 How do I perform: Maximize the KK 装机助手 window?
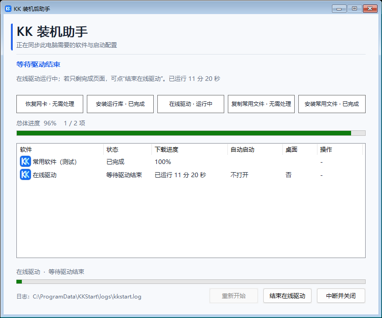click(x=354, y=9)
